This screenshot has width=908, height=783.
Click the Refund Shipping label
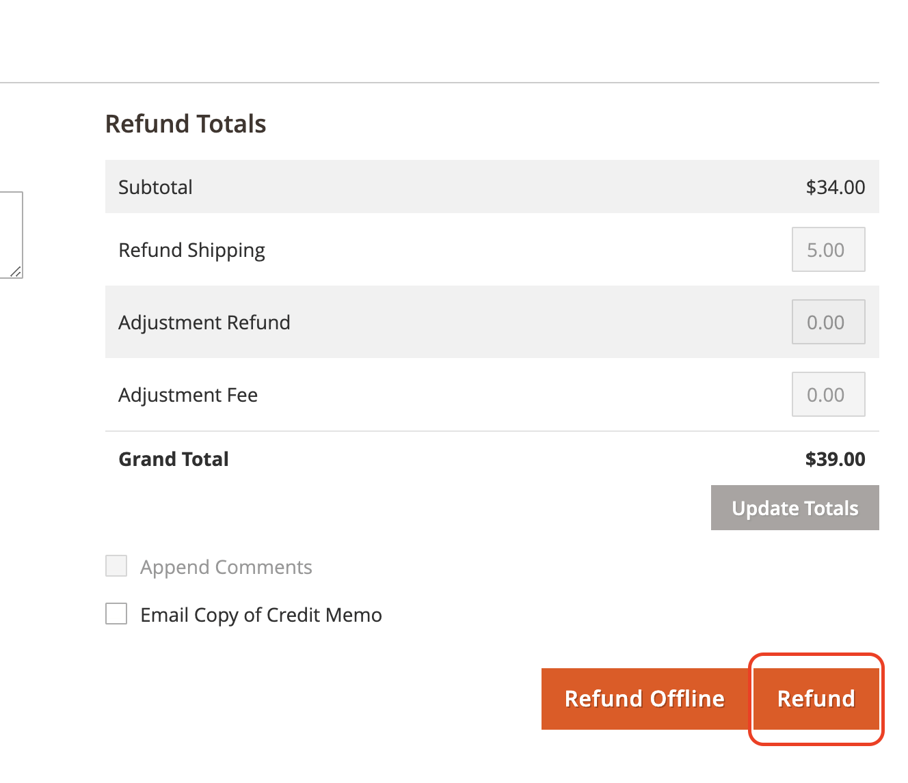(x=191, y=251)
